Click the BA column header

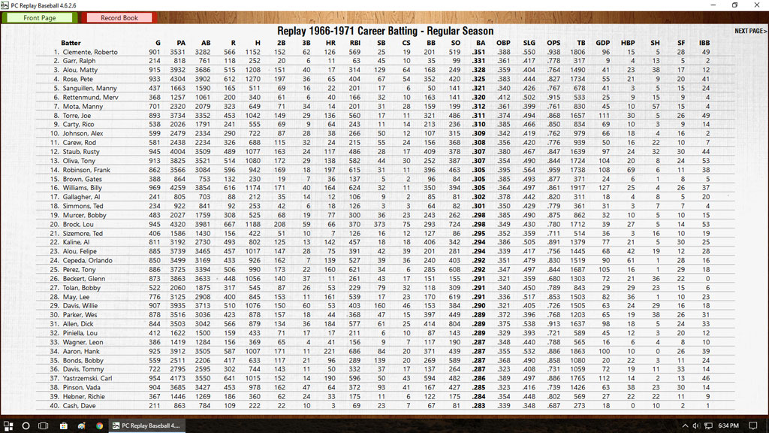tap(479, 43)
